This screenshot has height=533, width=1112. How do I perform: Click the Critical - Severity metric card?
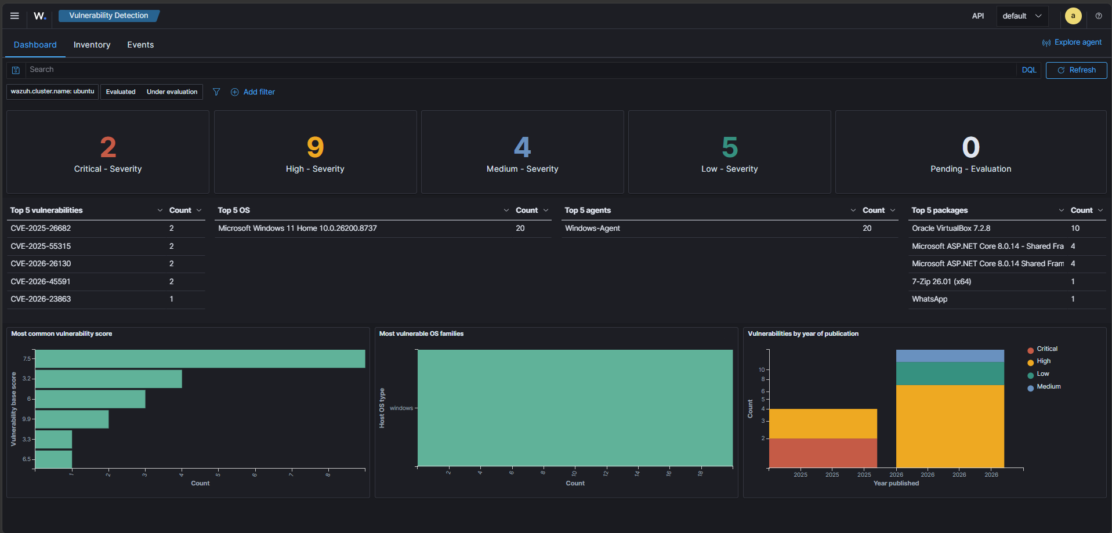click(108, 152)
